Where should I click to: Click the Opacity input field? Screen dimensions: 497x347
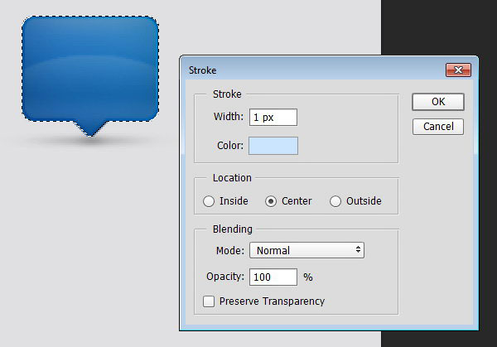273,277
